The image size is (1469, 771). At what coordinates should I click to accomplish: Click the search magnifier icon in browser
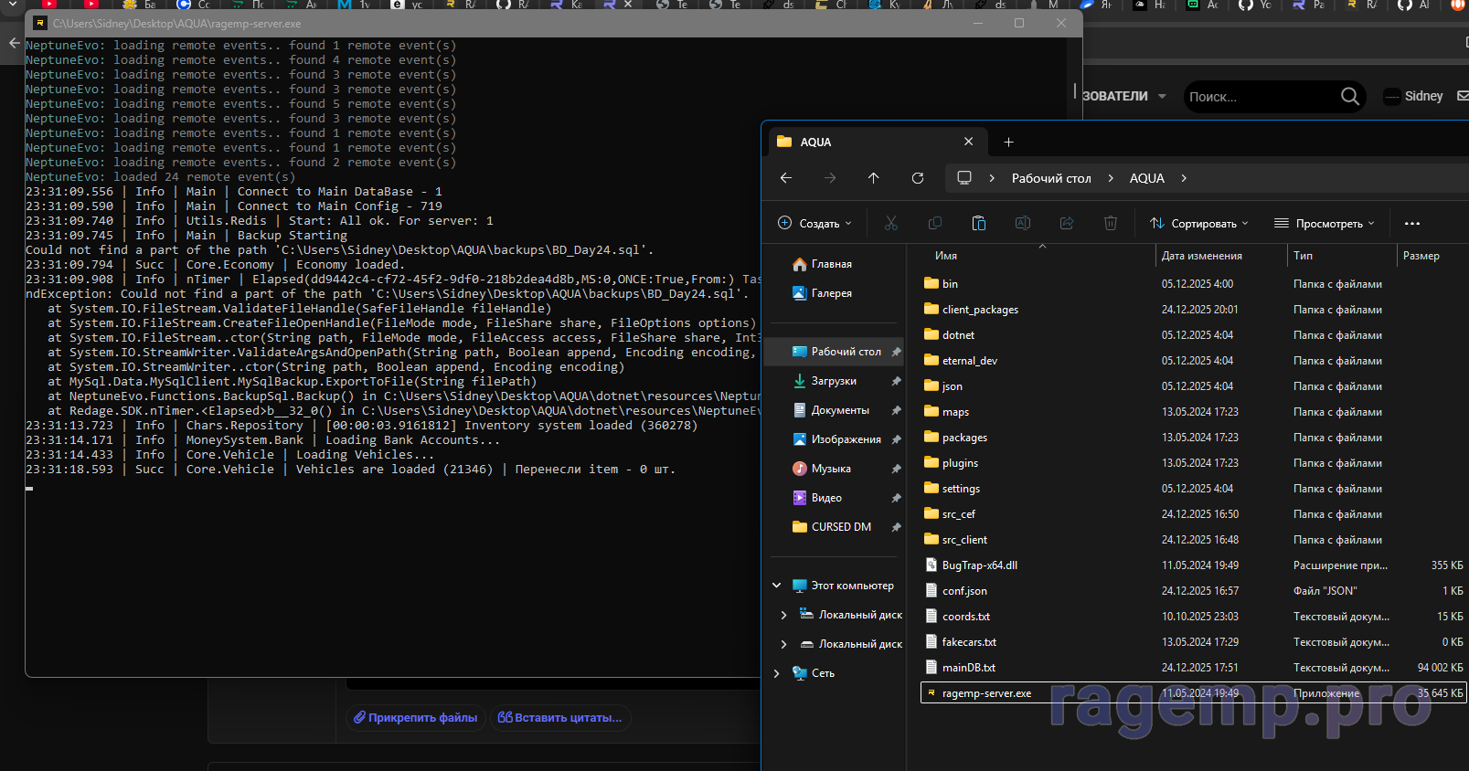click(x=1349, y=96)
